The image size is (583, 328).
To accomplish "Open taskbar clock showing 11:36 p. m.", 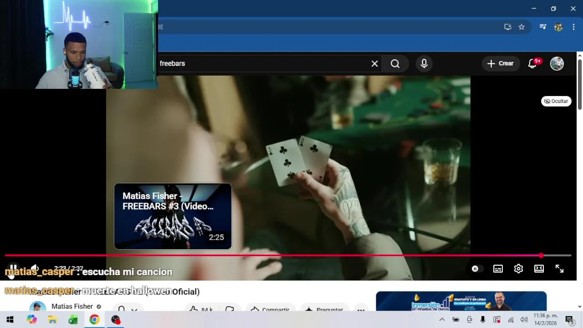I will 545,319.
